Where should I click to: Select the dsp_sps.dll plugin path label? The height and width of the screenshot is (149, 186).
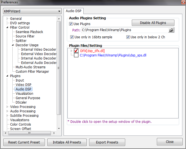click(113, 55)
